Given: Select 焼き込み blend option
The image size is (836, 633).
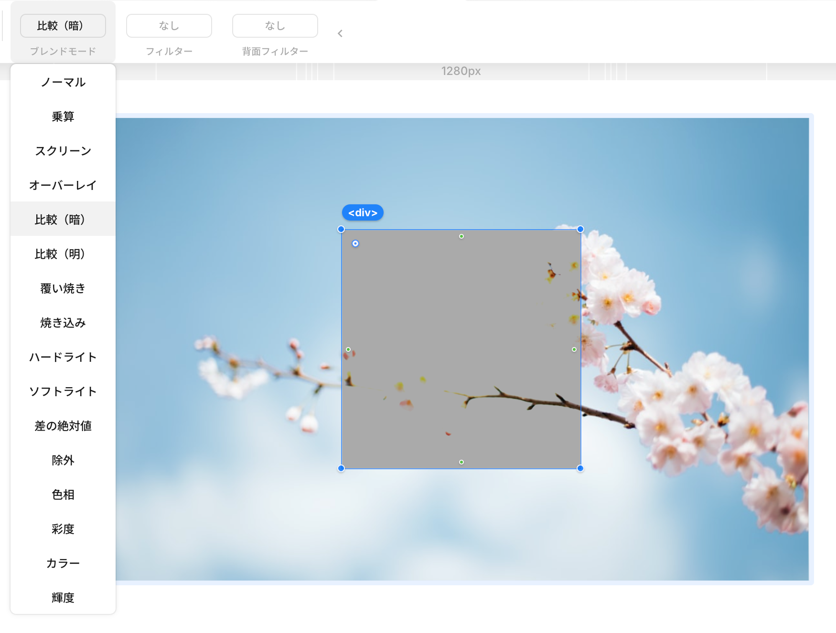Looking at the screenshot, I should [x=63, y=323].
